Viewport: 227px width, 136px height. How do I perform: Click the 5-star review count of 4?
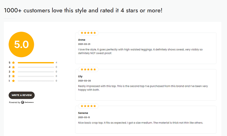[x=57, y=62]
